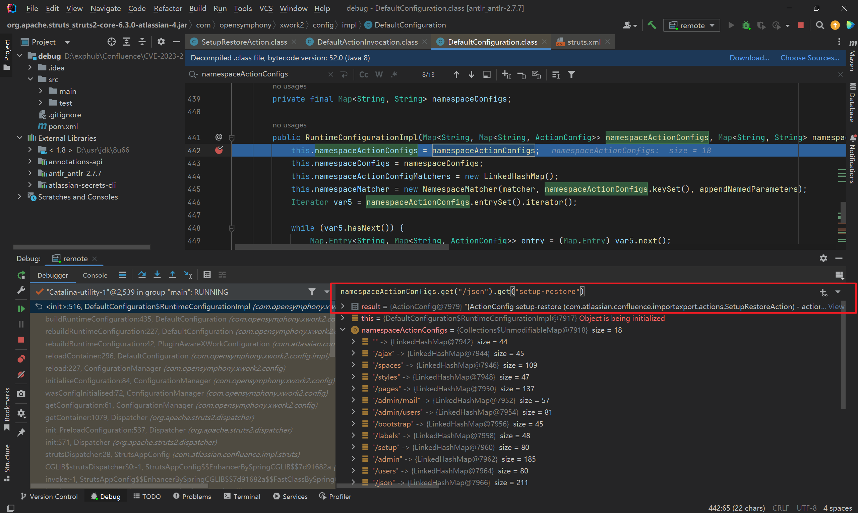Close the DefaultConfiguration.class tab
The width and height of the screenshot is (858, 513).
pos(544,42)
